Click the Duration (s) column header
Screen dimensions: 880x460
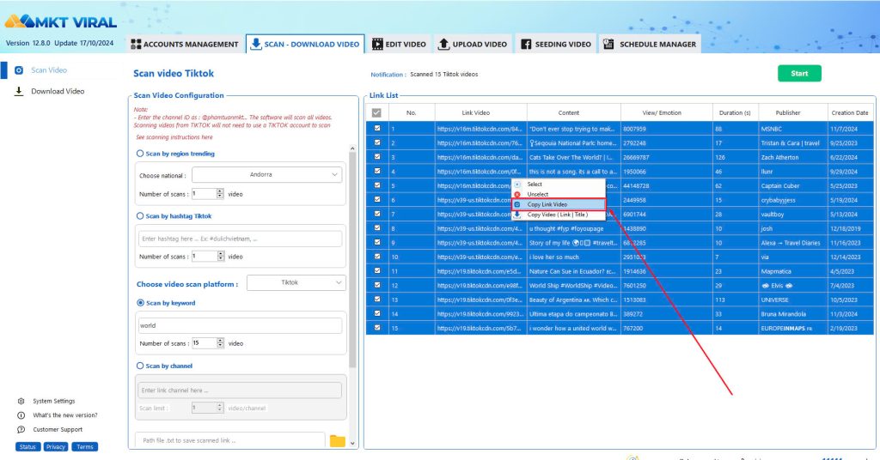736,112
